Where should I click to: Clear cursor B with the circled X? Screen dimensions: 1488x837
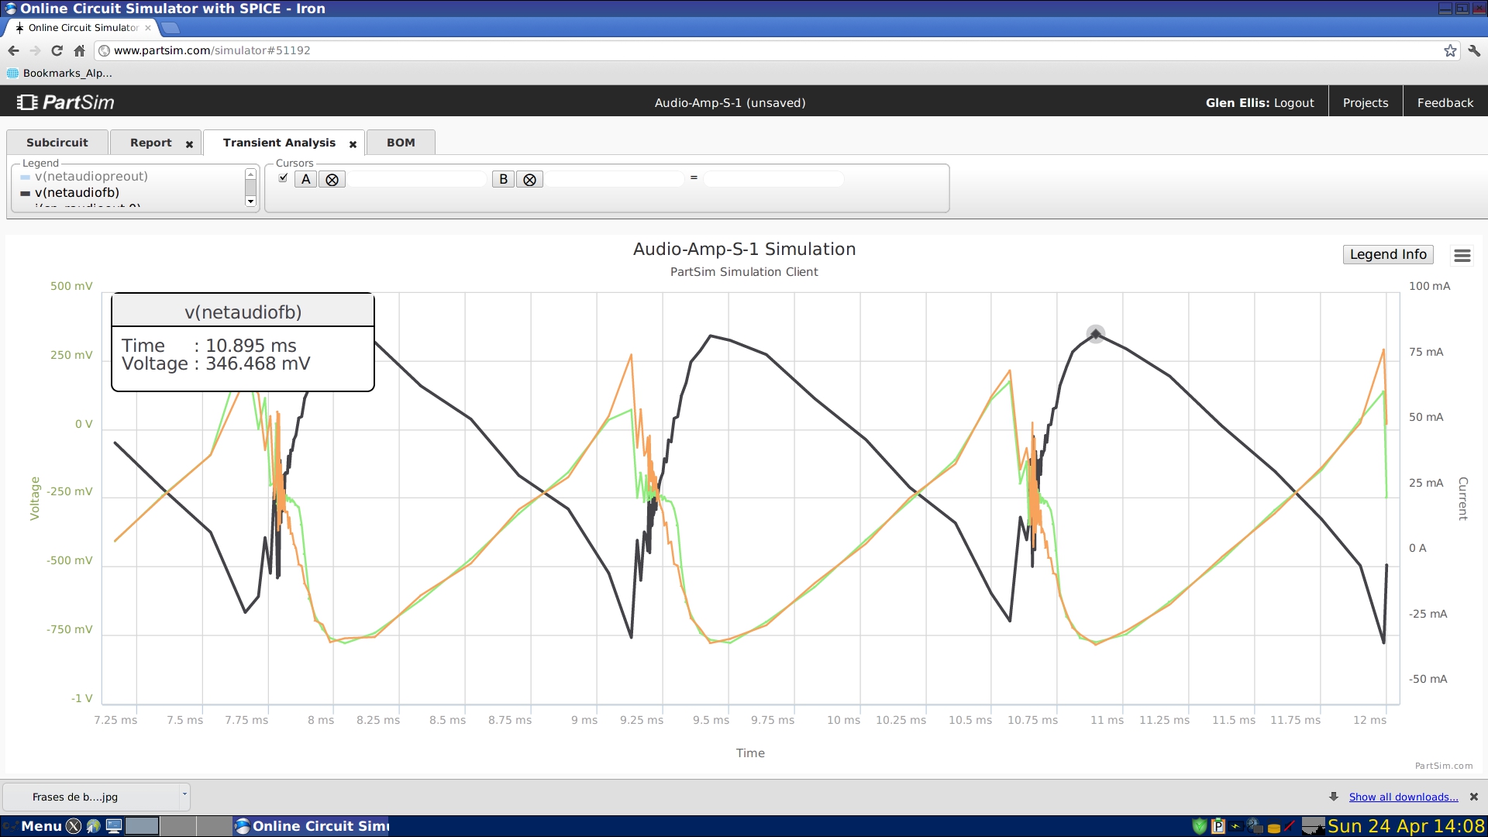pyautogui.click(x=530, y=179)
